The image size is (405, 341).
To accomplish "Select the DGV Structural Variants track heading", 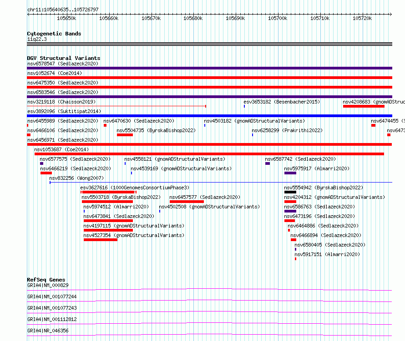I will click(64, 58).
